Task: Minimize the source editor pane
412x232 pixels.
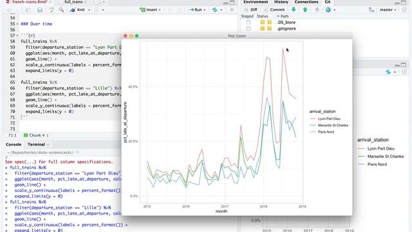Action: [226, 3]
